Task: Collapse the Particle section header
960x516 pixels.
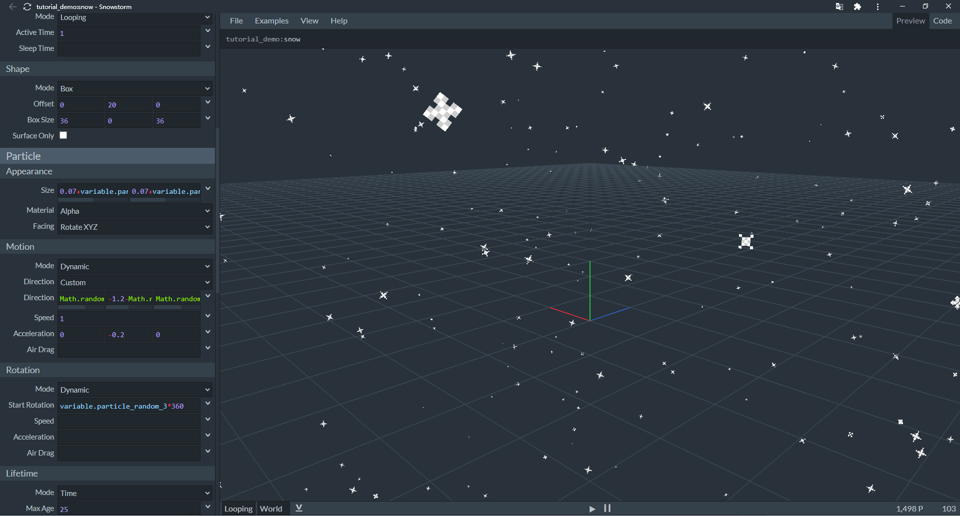Action: (107, 156)
